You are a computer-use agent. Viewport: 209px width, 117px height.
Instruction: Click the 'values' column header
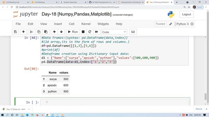click(x=64, y=73)
